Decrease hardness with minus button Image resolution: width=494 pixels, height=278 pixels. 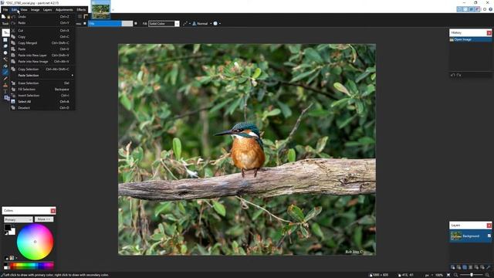coord(85,23)
